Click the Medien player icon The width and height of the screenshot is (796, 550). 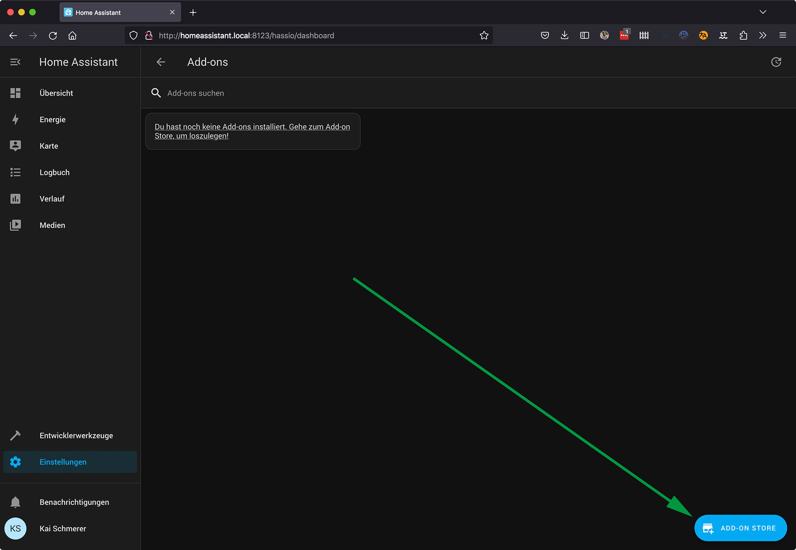click(x=15, y=225)
